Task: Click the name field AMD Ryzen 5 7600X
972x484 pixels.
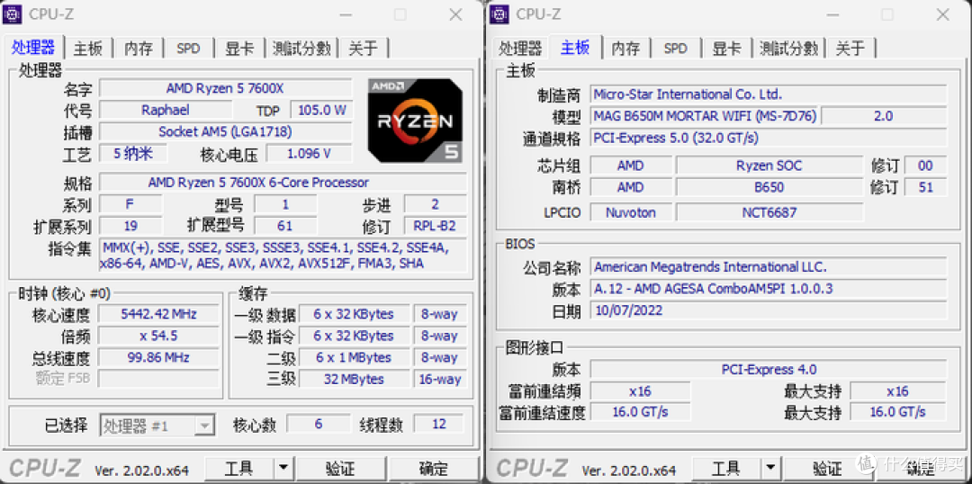Action: [x=225, y=89]
